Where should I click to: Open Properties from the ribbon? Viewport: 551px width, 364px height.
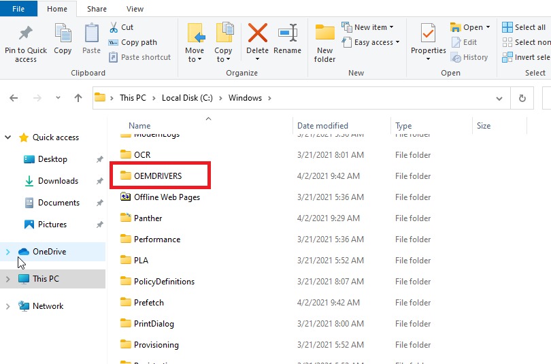[x=428, y=34]
